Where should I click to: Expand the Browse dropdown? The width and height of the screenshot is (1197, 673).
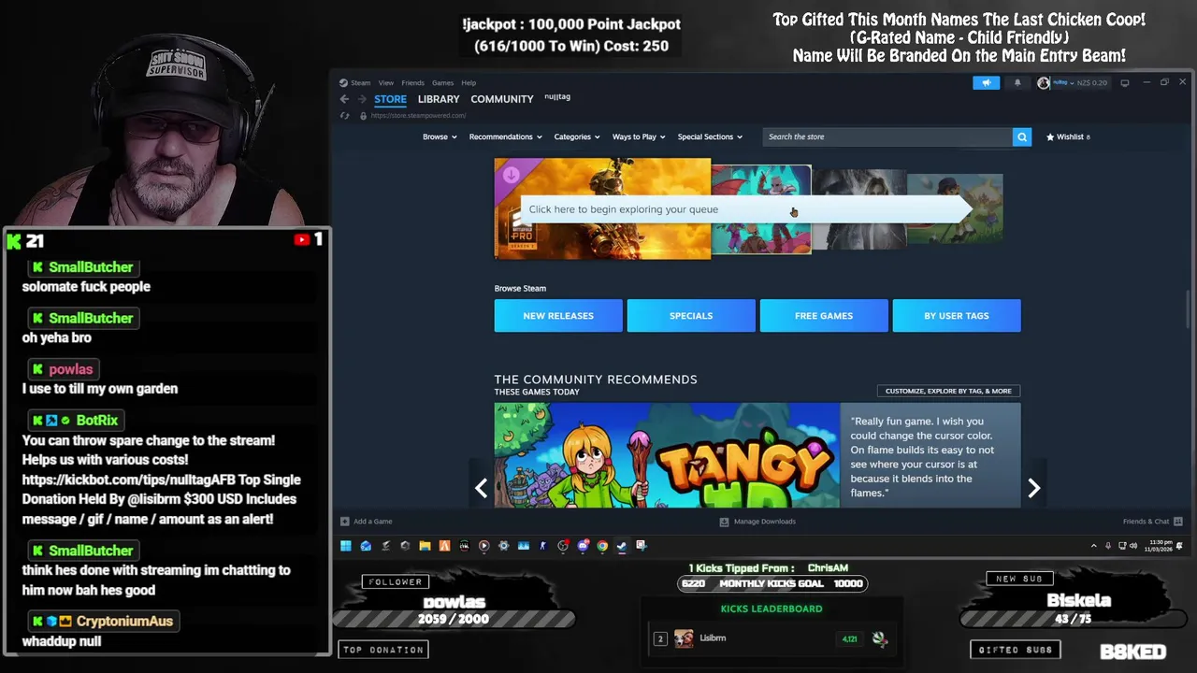tap(440, 136)
